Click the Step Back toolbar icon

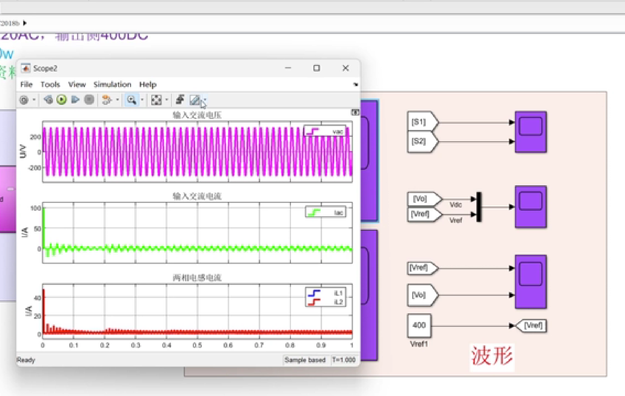48,99
